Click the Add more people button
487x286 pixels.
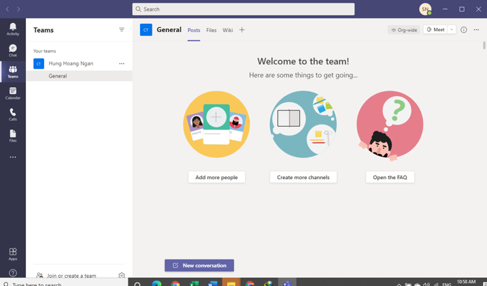(x=216, y=177)
